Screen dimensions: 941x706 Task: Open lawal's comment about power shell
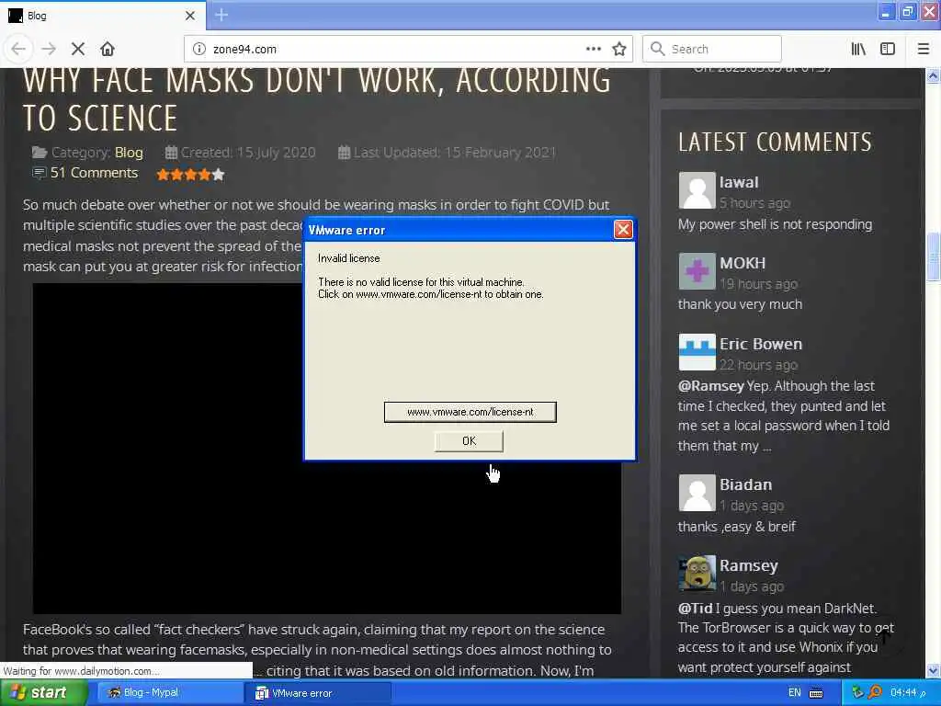(x=775, y=224)
